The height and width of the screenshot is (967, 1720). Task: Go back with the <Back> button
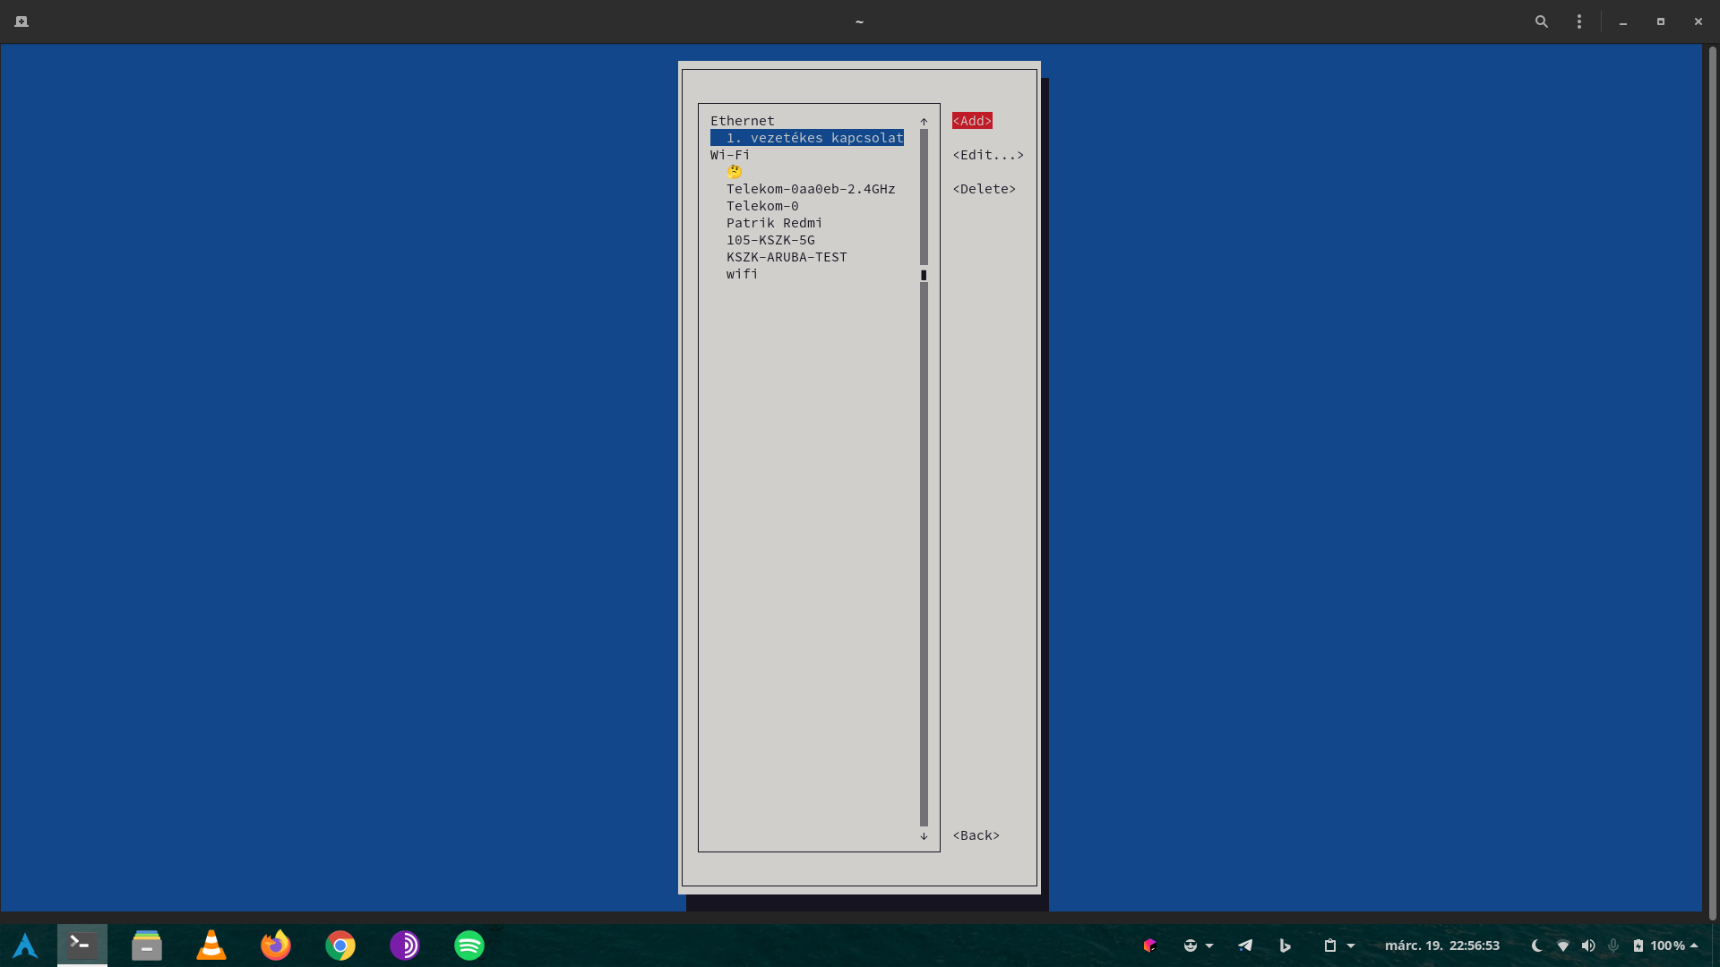[x=976, y=835]
